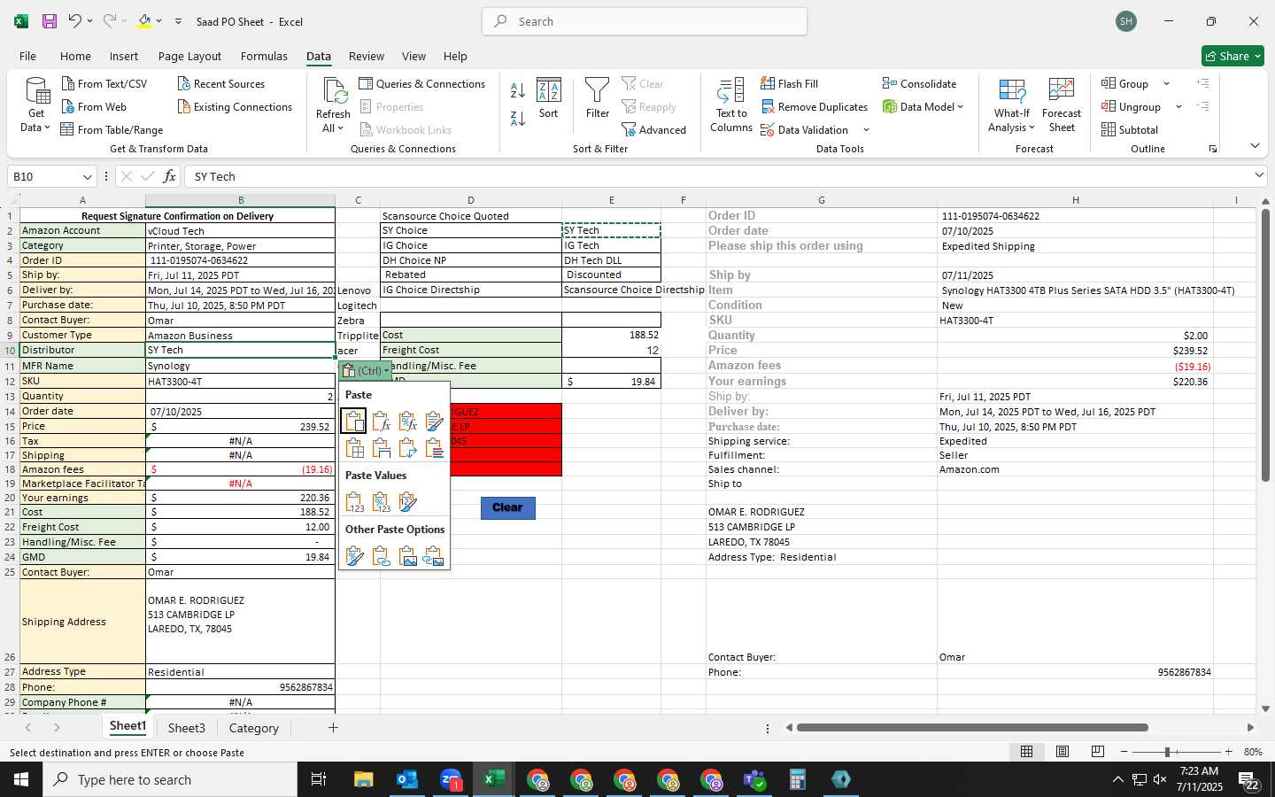The height and width of the screenshot is (797, 1275).
Task: Open the File menu
Action: (x=27, y=56)
